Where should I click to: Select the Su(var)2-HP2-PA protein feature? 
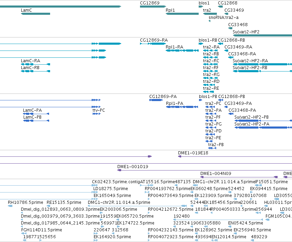pos(263,128)
